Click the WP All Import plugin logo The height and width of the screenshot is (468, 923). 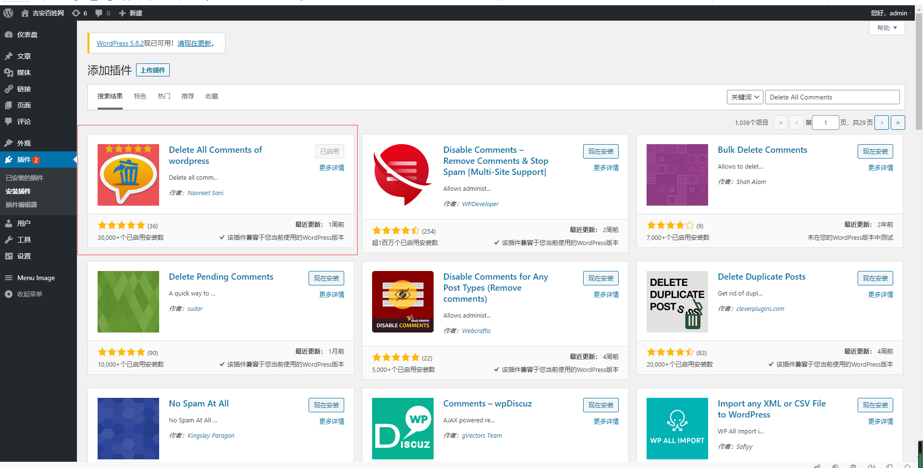(677, 429)
